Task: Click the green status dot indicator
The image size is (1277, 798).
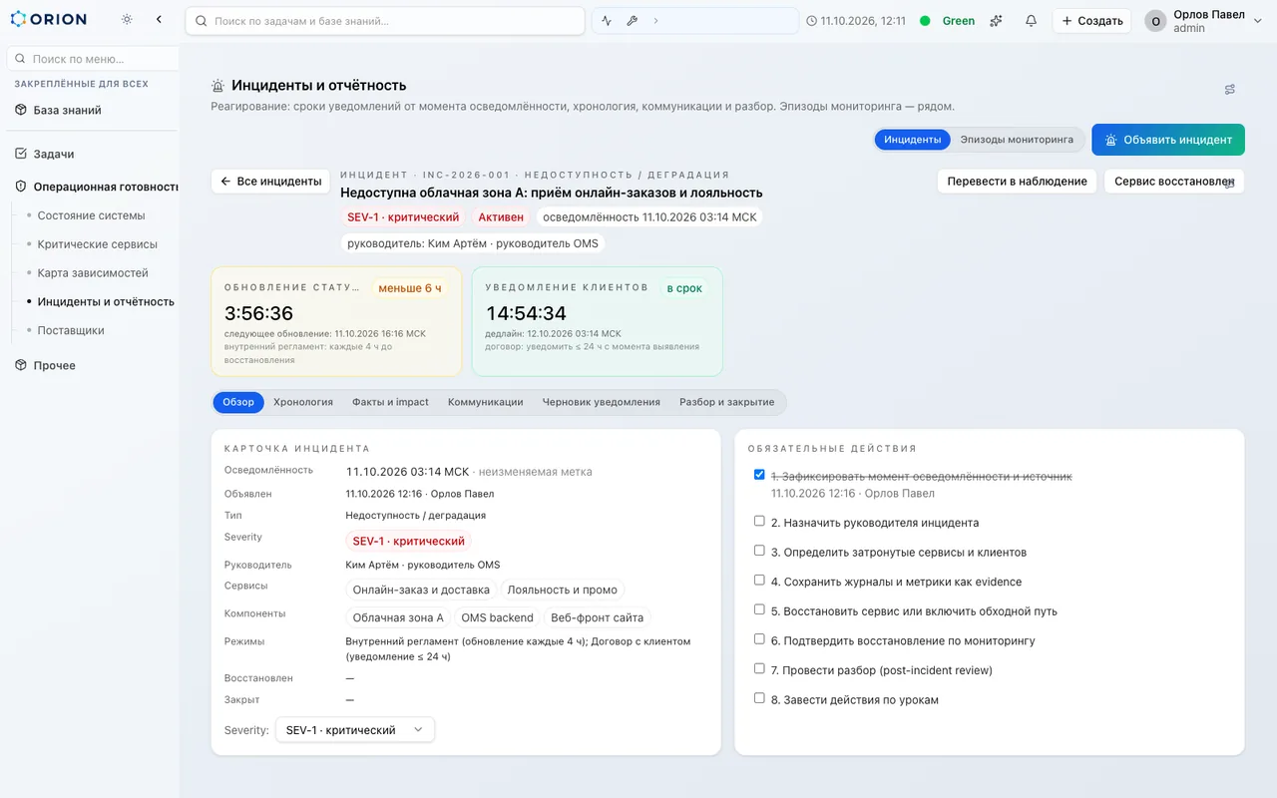Action: coord(925,21)
